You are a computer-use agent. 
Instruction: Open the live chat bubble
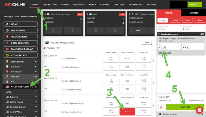[x=199, y=110]
